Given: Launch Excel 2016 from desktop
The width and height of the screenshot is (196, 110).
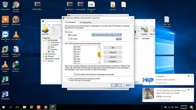Looking at the screenshot, I should 5,80.
